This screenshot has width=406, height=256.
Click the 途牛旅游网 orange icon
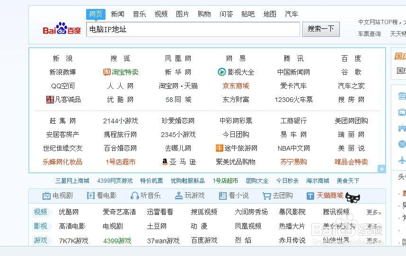219,148
